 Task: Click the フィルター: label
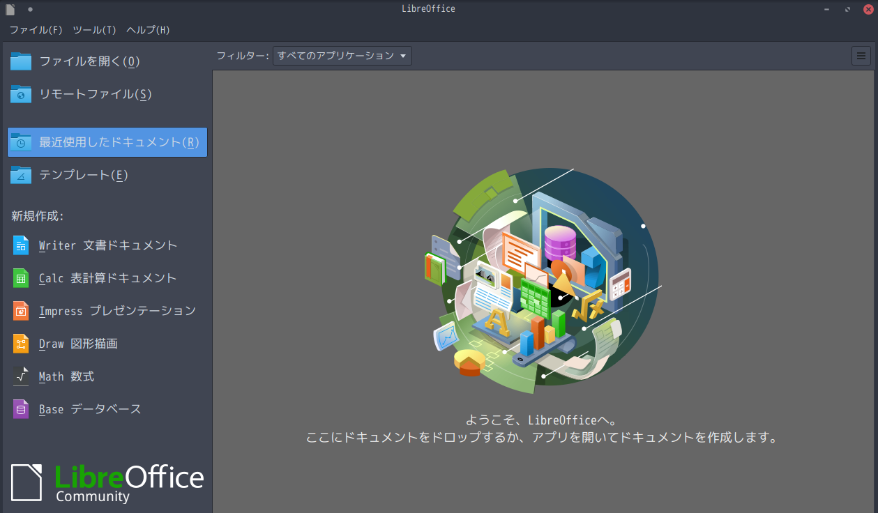[x=243, y=56]
